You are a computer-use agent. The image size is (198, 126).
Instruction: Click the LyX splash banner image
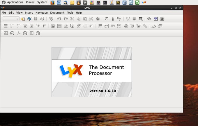(x=91, y=72)
